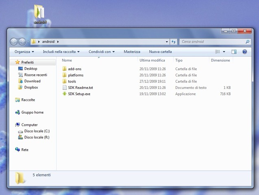
Task: Open address bar history dropdown
Action: point(167,42)
